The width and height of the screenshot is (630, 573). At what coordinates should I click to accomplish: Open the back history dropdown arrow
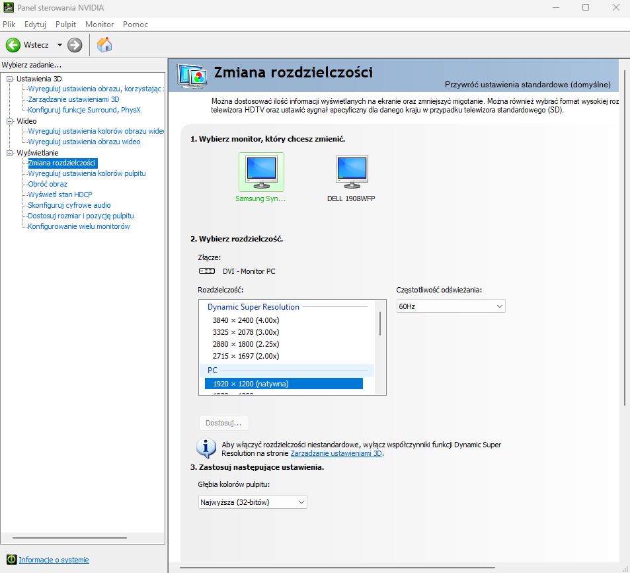(x=59, y=45)
